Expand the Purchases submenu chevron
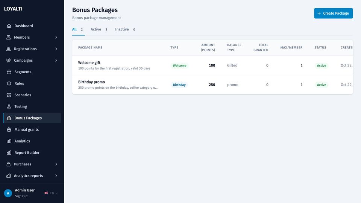 [56, 164]
